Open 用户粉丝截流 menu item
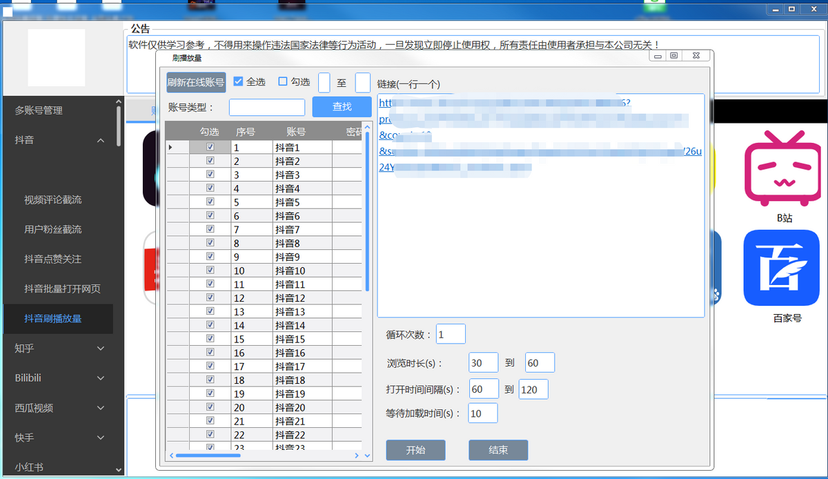Viewport: 828px width, 479px height. pyautogui.click(x=53, y=229)
